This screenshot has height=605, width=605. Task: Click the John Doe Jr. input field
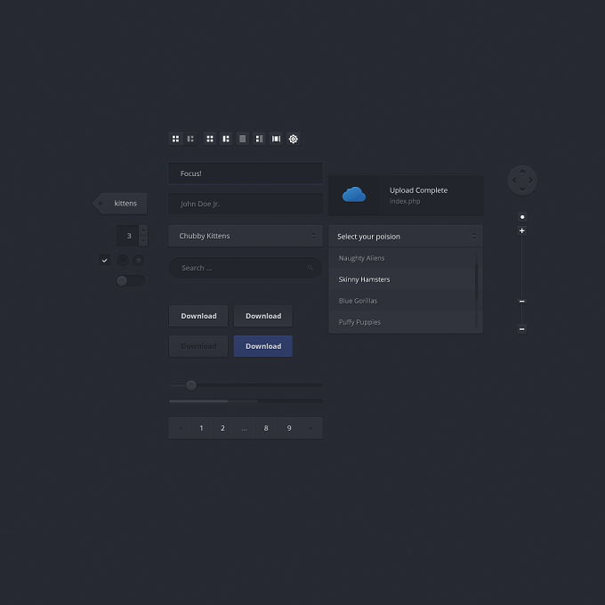coord(246,204)
